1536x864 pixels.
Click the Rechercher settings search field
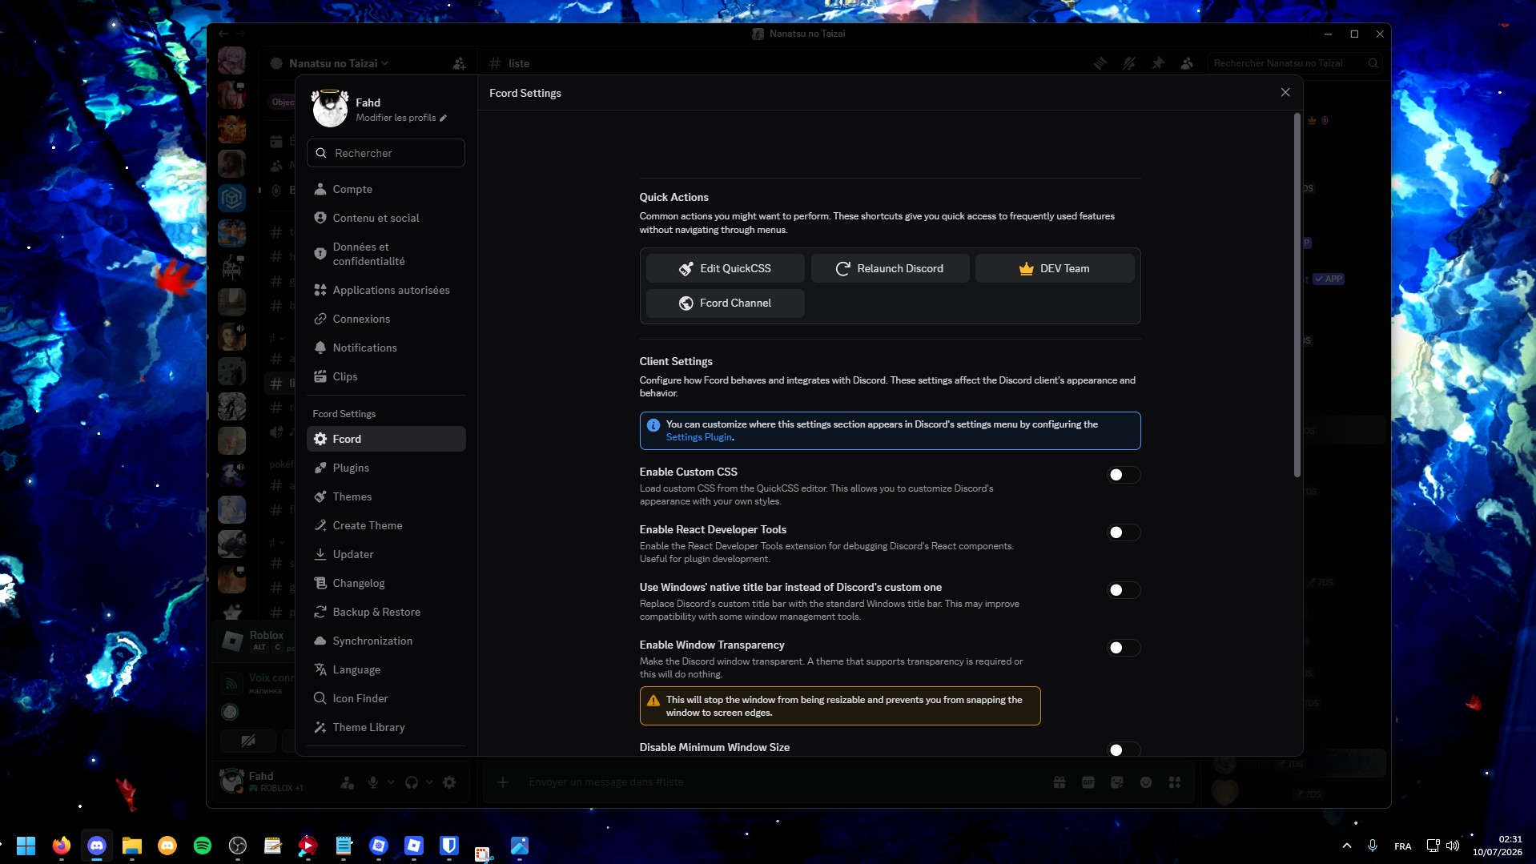[386, 153]
